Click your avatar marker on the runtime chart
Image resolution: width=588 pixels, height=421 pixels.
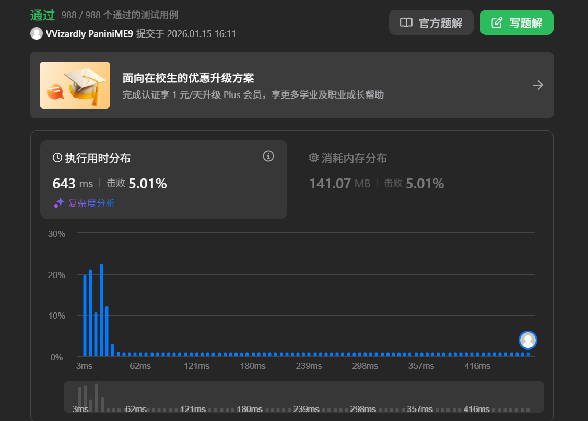coord(527,340)
